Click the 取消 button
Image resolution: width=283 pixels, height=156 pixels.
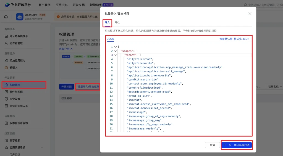tap(213, 145)
